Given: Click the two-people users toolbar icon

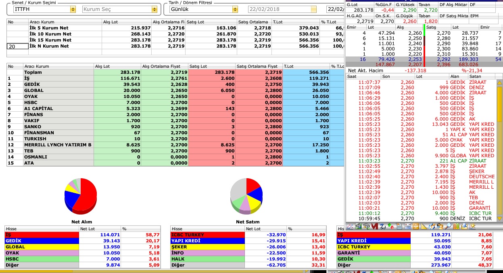Looking at the screenshot, I should [x=440, y=227].
